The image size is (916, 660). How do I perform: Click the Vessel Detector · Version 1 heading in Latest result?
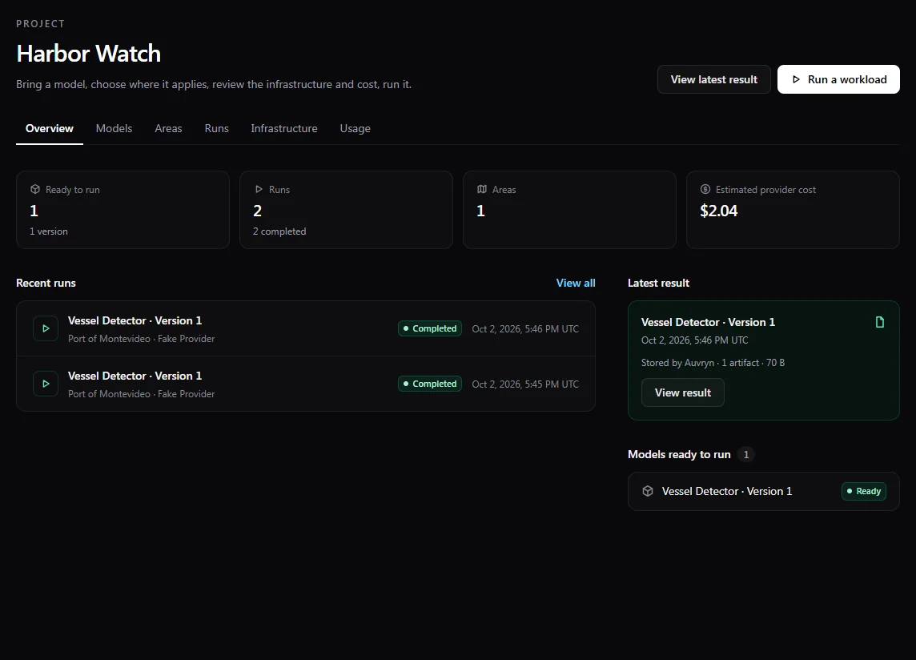click(708, 323)
